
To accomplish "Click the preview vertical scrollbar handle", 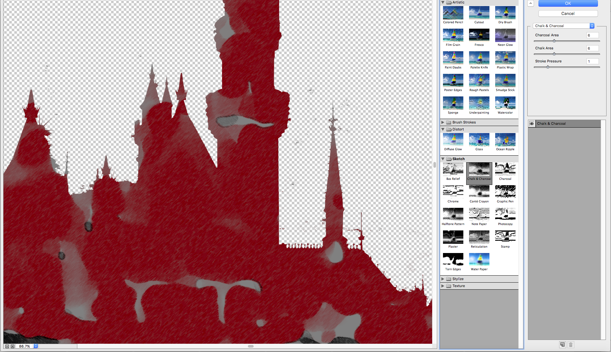I will pyautogui.click(x=434, y=165).
